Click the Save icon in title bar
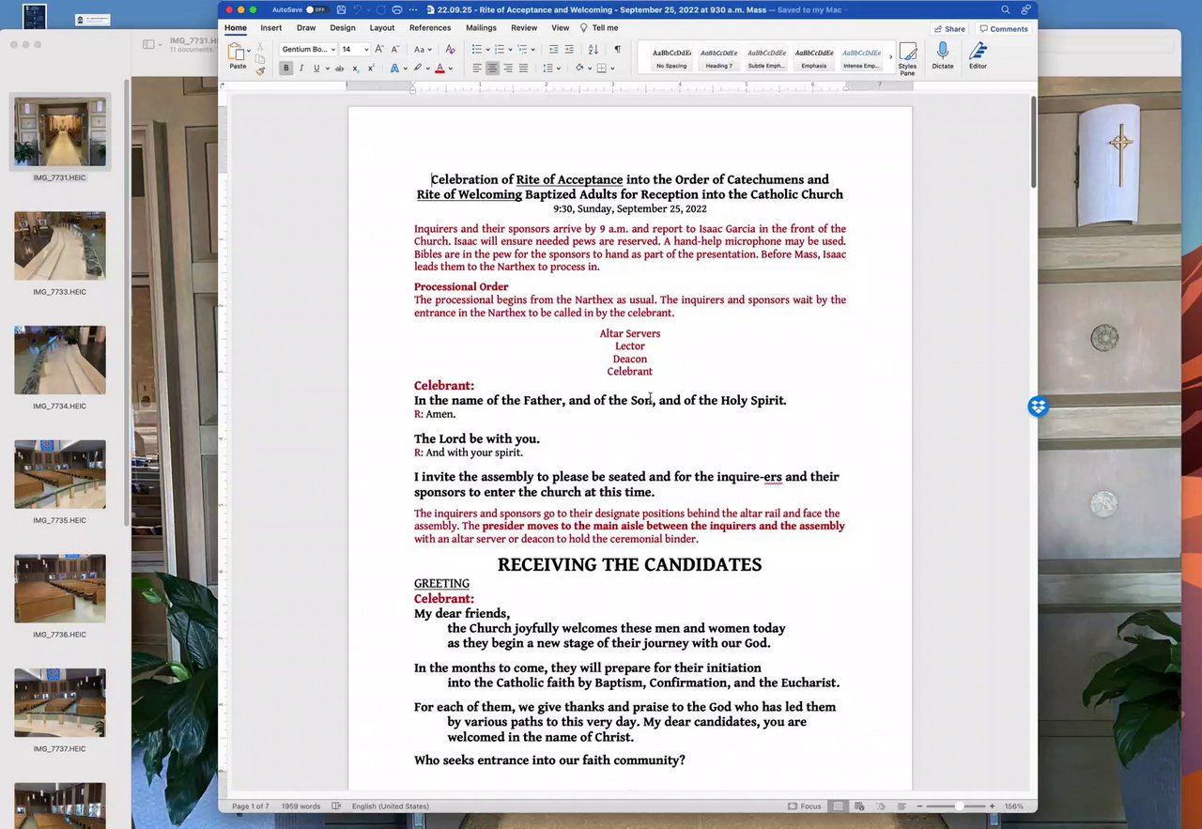The image size is (1202, 829). (x=341, y=9)
